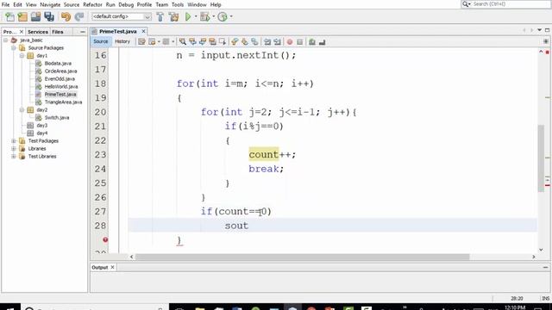552x310 pixels.
Task: Click the Uncomment editor toolbar icon
Action: pos(322,42)
